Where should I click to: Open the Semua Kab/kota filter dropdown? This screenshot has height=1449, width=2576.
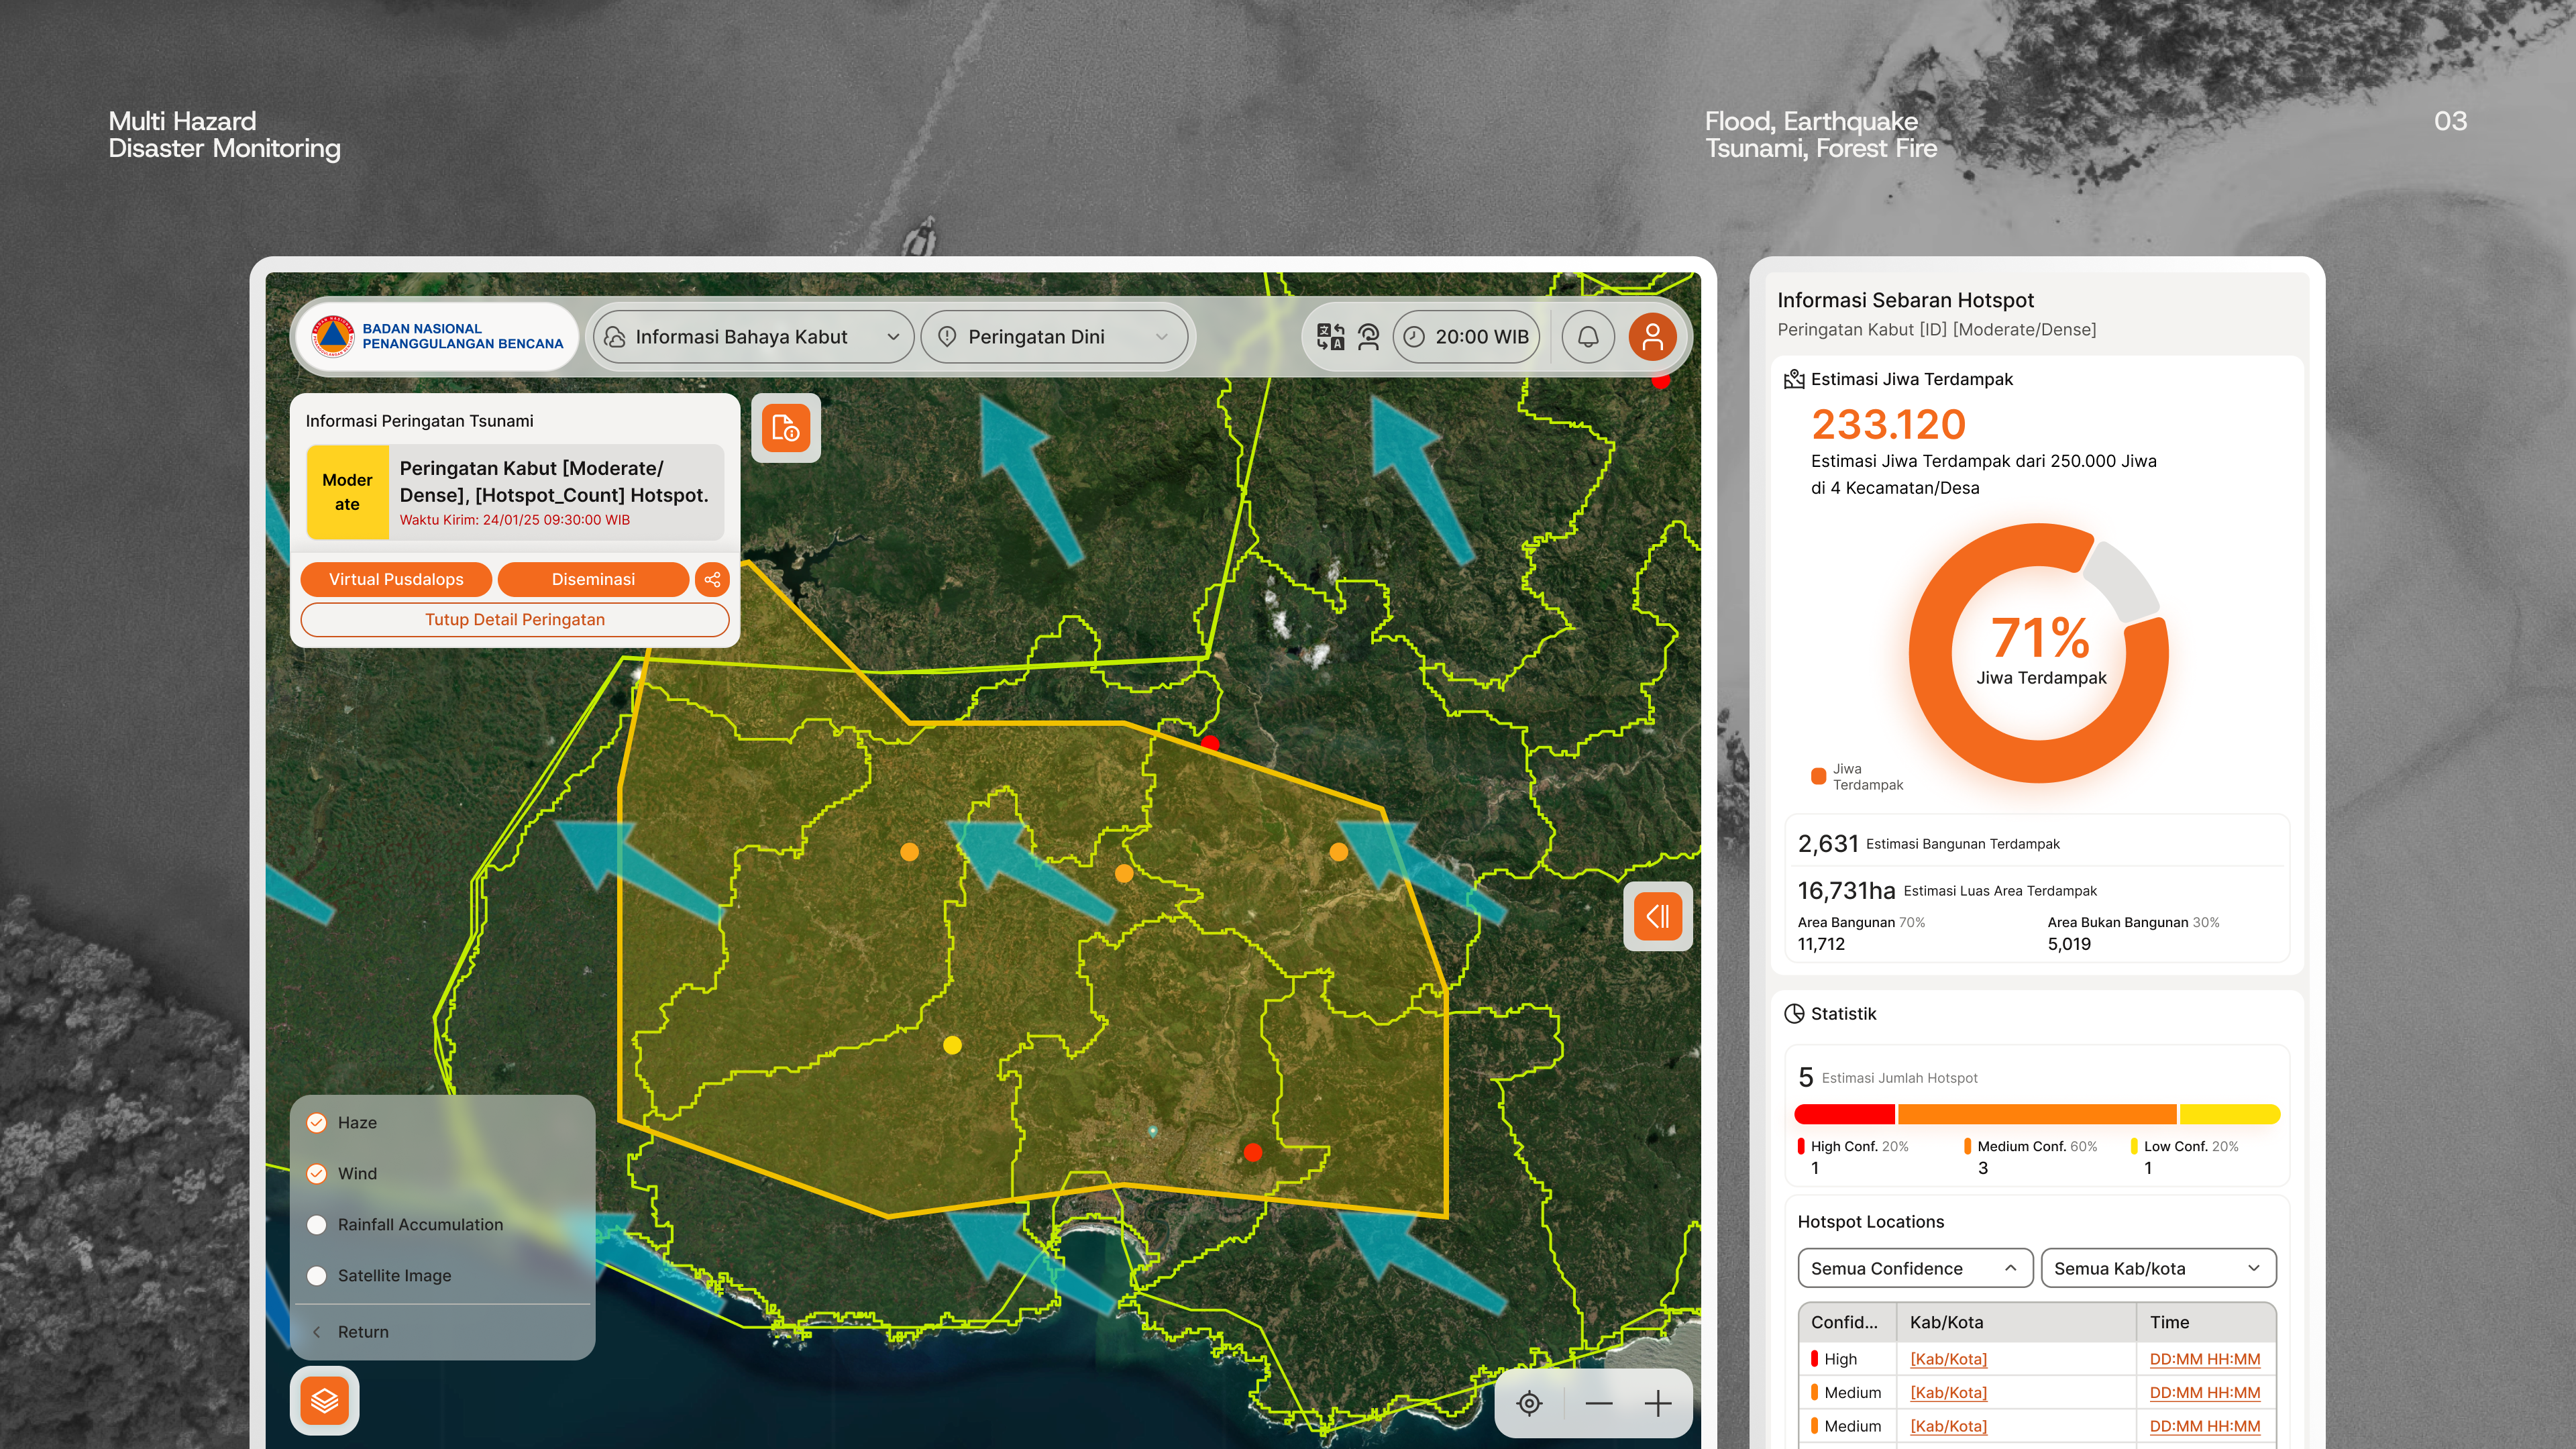tap(2158, 1268)
